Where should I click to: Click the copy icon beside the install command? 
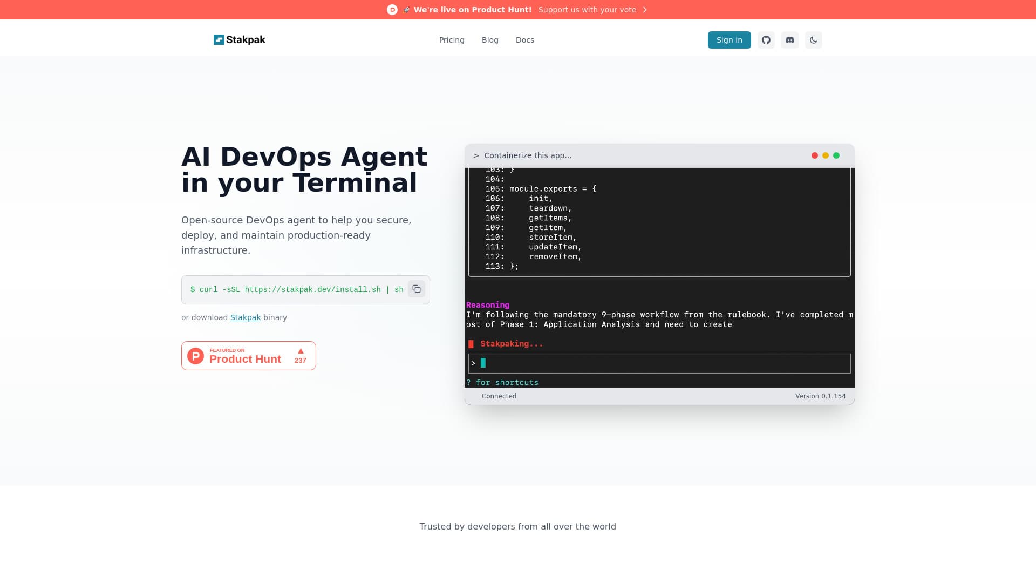point(416,289)
